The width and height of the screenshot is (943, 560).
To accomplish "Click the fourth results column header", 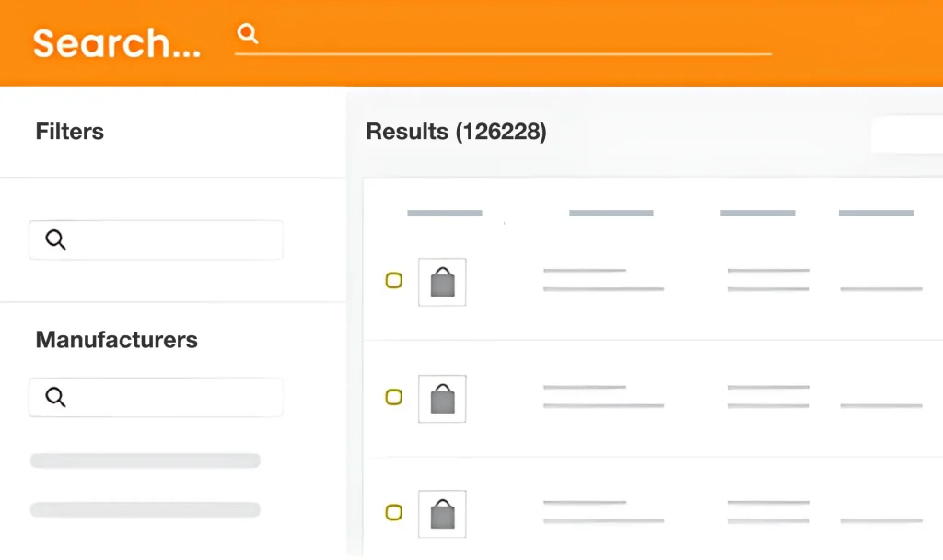I will (876, 213).
